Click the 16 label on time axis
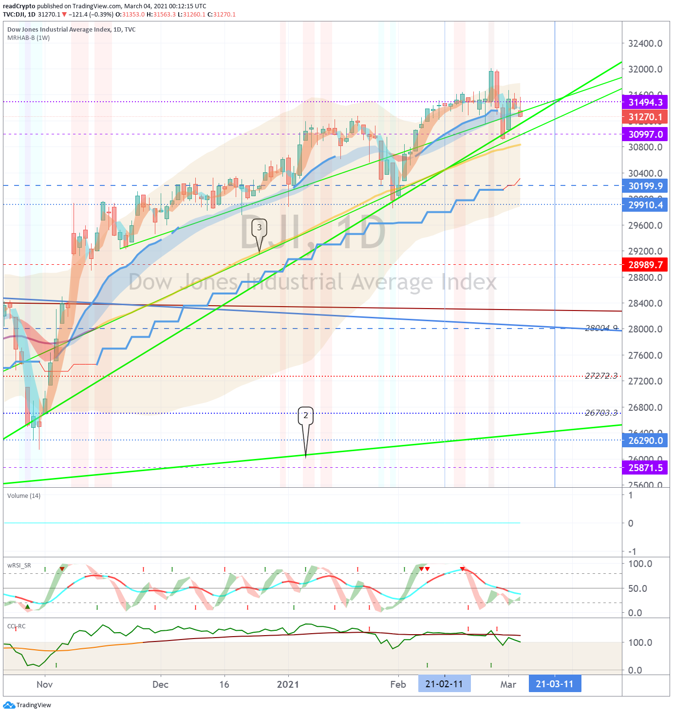Viewport: 673px width, 714px height. (224, 684)
